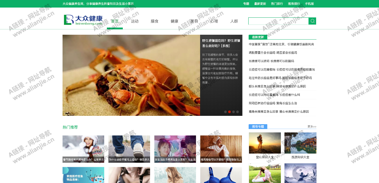This screenshot has width=379, height=183.
Task: Open the 运动 navigation tab
Action: point(135,21)
